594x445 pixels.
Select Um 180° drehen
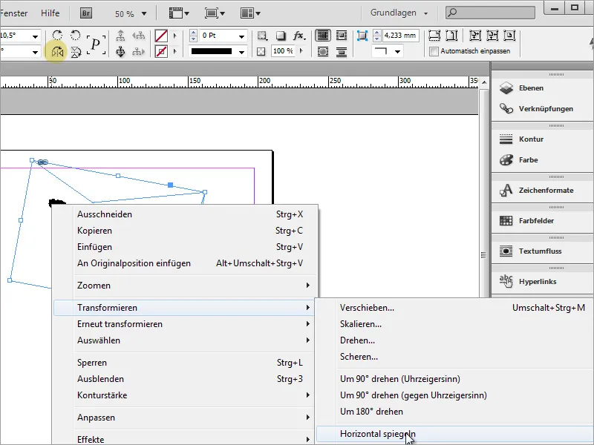pyautogui.click(x=454, y=412)
